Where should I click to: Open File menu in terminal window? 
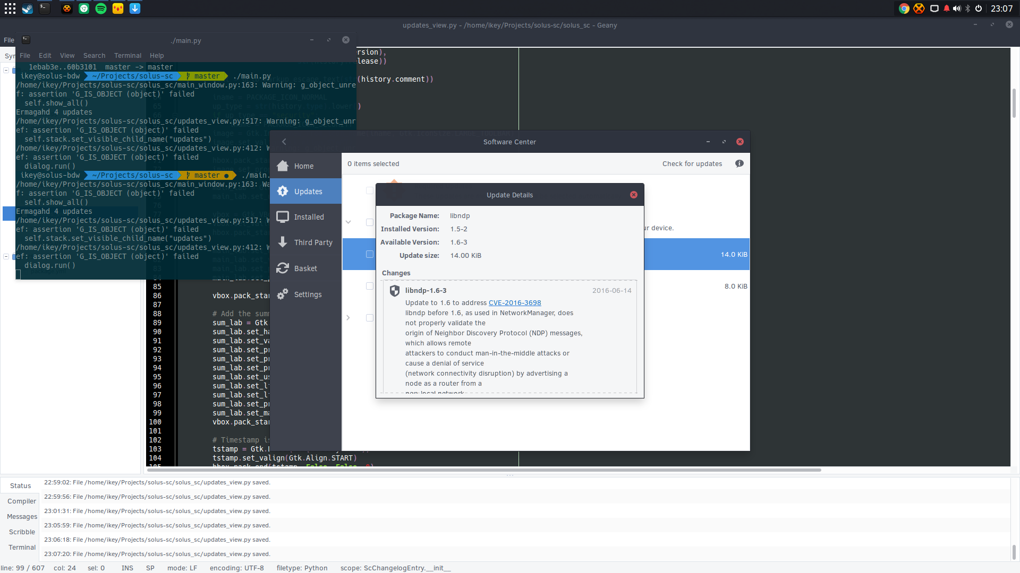click(25, 55)
